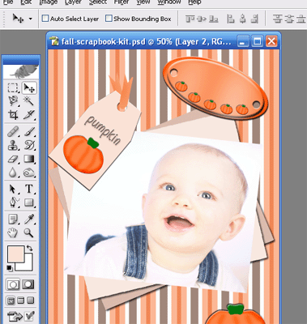Select the Healing Brush tool

13,132
